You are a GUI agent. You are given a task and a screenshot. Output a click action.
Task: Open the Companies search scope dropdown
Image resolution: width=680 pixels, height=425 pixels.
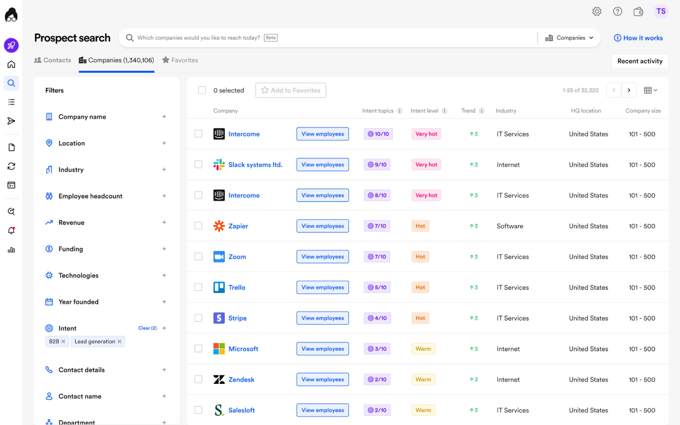[x=569, y=38]
